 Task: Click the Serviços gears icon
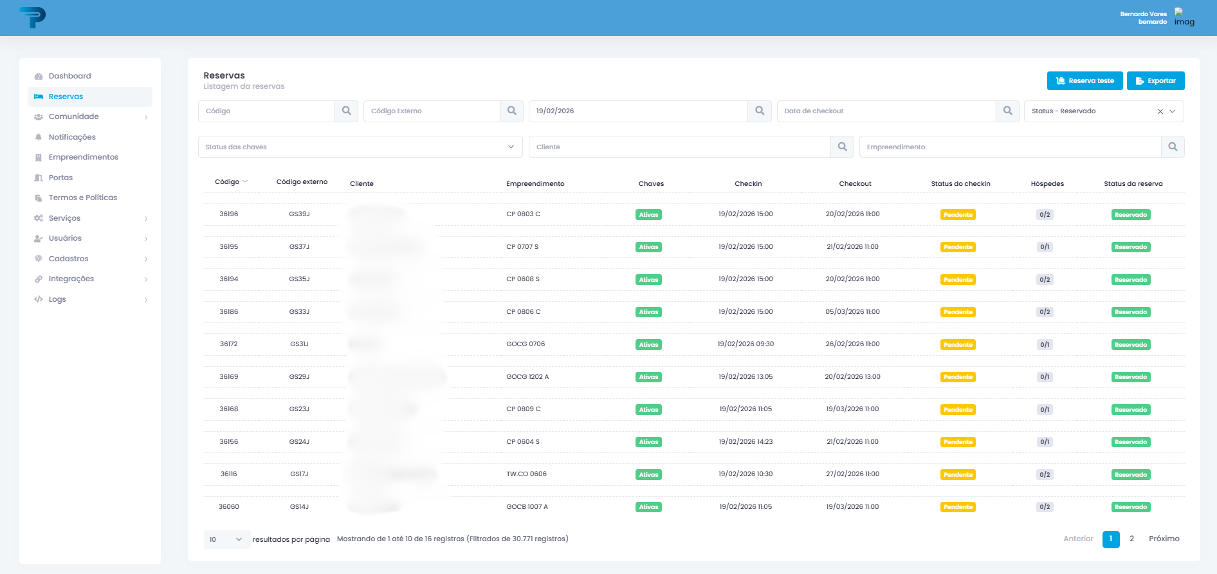39,219
